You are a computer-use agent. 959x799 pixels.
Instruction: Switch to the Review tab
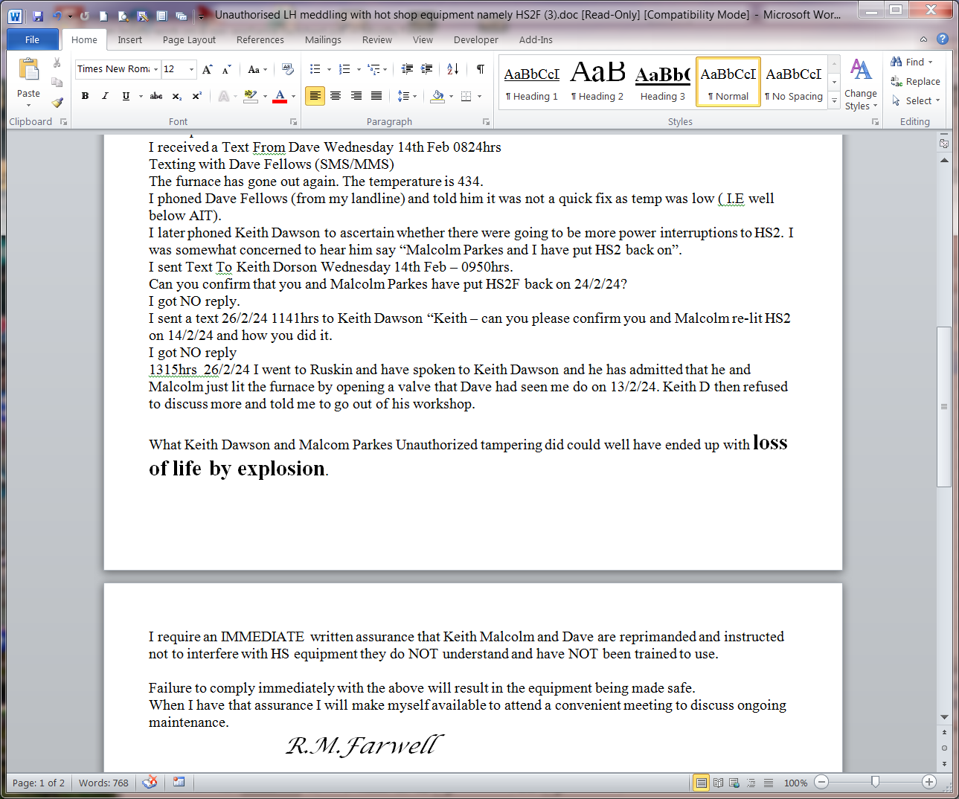pyautogui.click(x=376, y=40)
